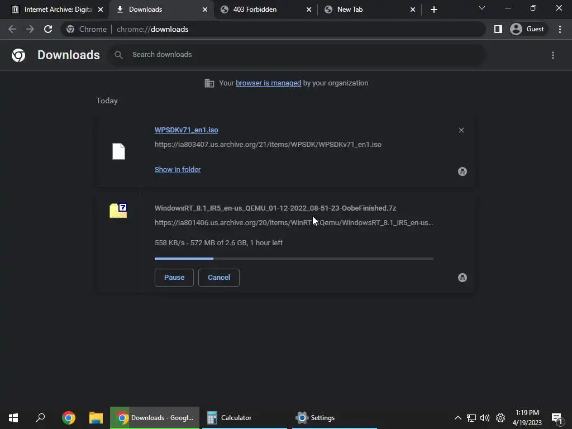Go back with the browser back arrow
This screenshot has height=429, width=572.
point(12,29)
